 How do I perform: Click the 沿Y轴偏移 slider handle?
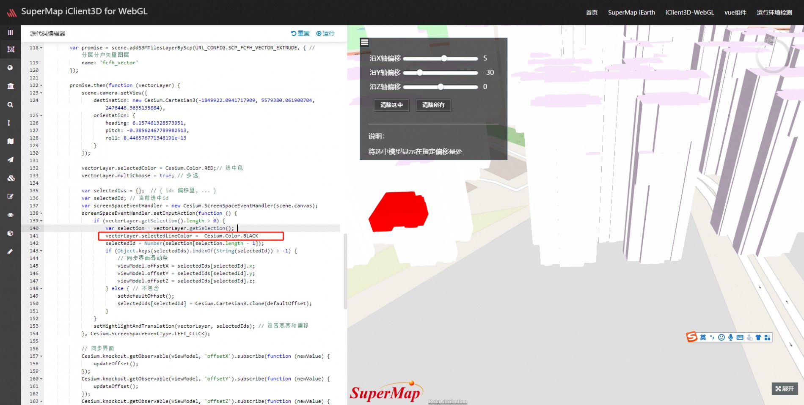pyautogui.click(x=420, y=73)
